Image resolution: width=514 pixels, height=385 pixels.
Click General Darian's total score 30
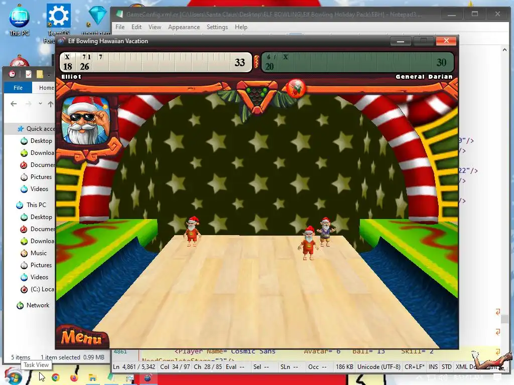[441, 62]
